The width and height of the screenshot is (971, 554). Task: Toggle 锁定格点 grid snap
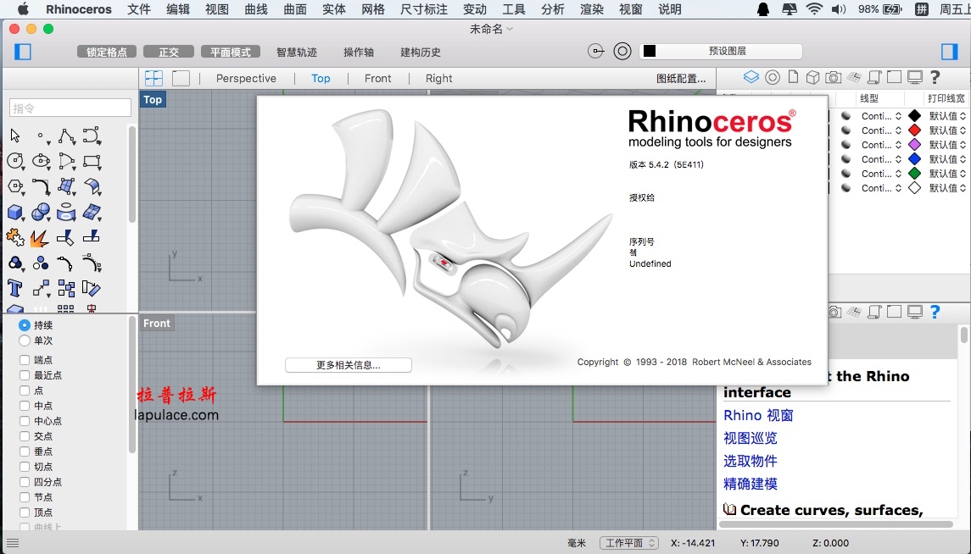[x=107, y=52]
